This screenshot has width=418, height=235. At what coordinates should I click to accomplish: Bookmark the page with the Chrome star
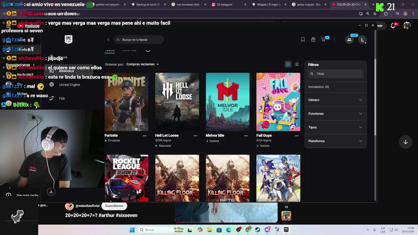[x=375, y=14]
